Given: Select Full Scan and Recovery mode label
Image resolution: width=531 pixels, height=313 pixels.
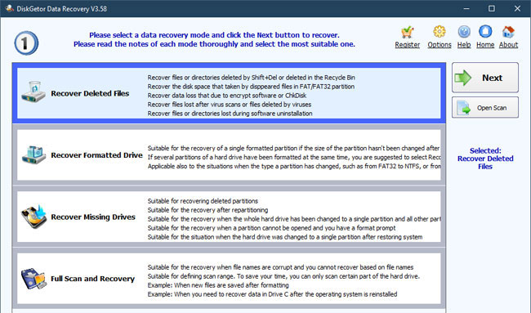Looking at the screenshot, I should 93,279.
